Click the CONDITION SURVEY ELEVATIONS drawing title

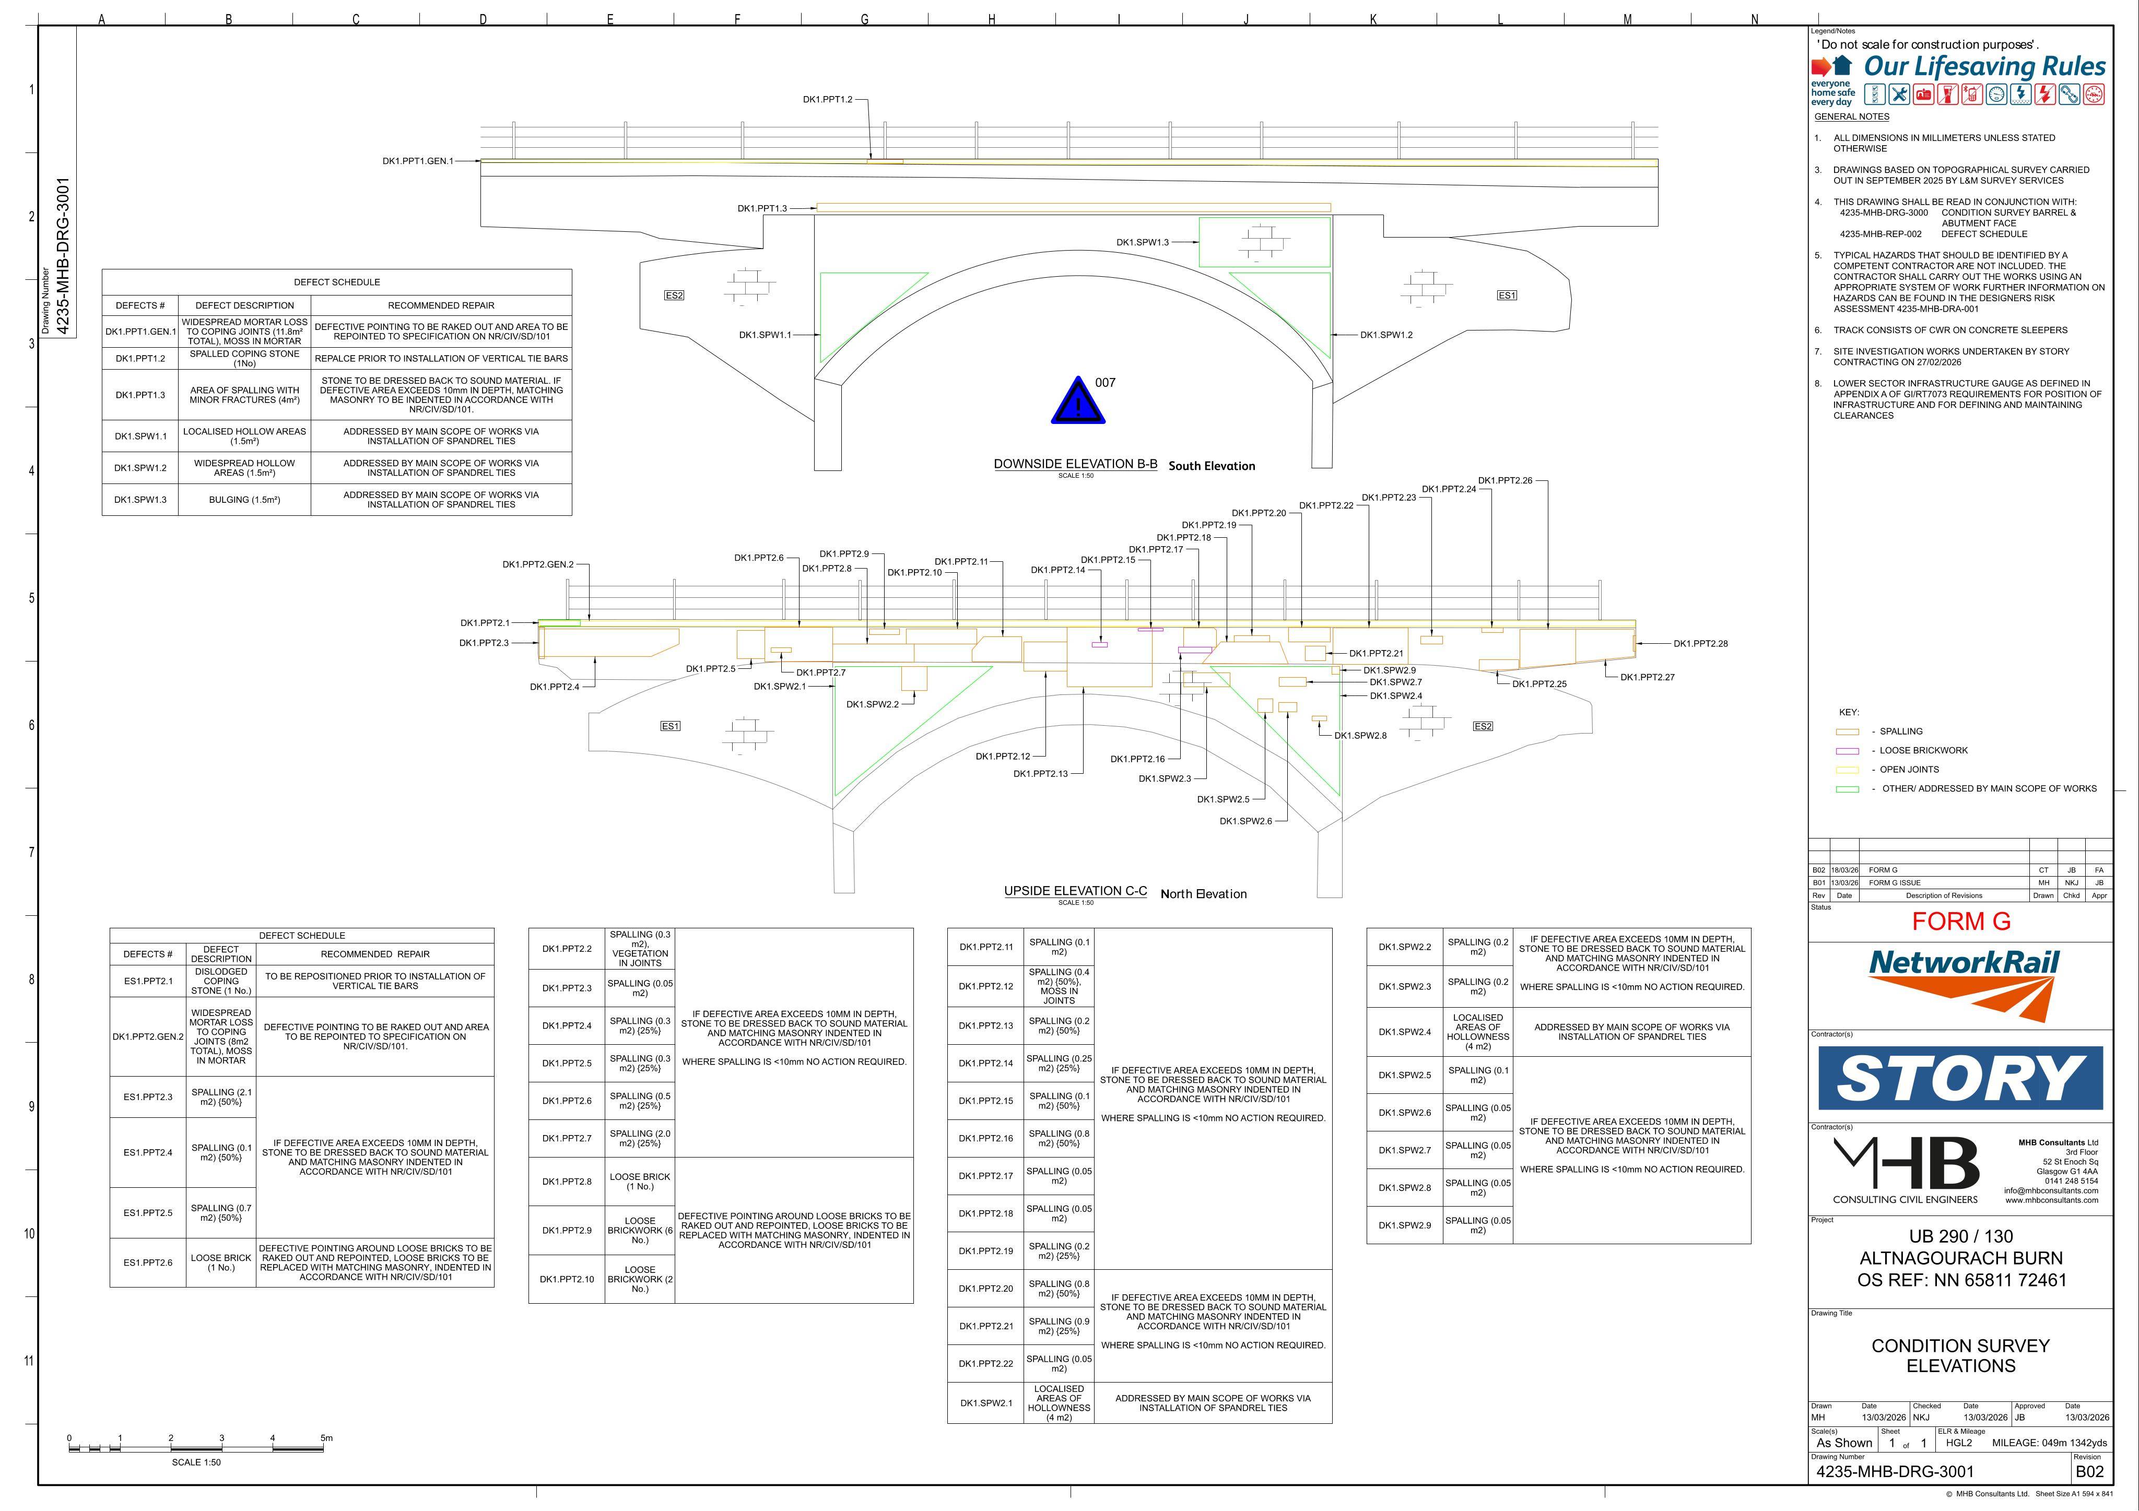point(1961,1356)
